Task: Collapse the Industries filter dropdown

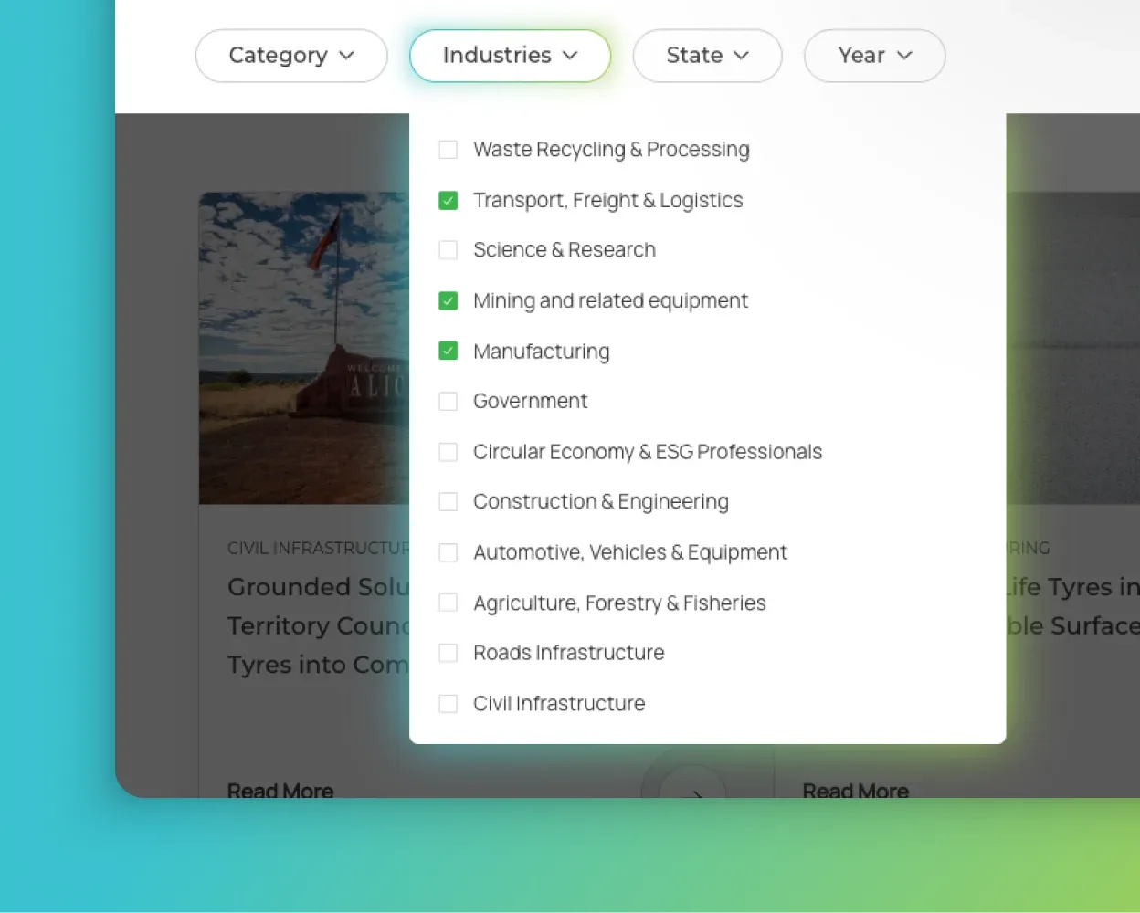Action: coord(510,56)
